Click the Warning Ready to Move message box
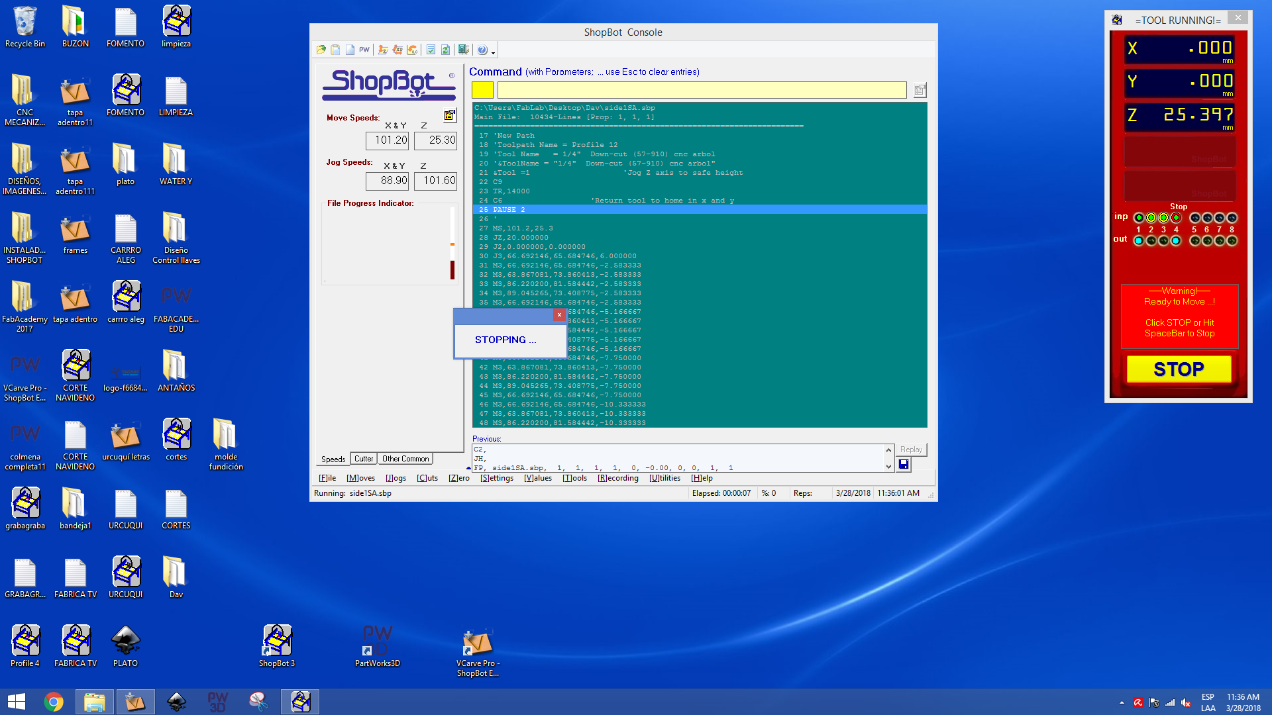Viewport: 1272px width, 715px height. (x=1179, y=316)
